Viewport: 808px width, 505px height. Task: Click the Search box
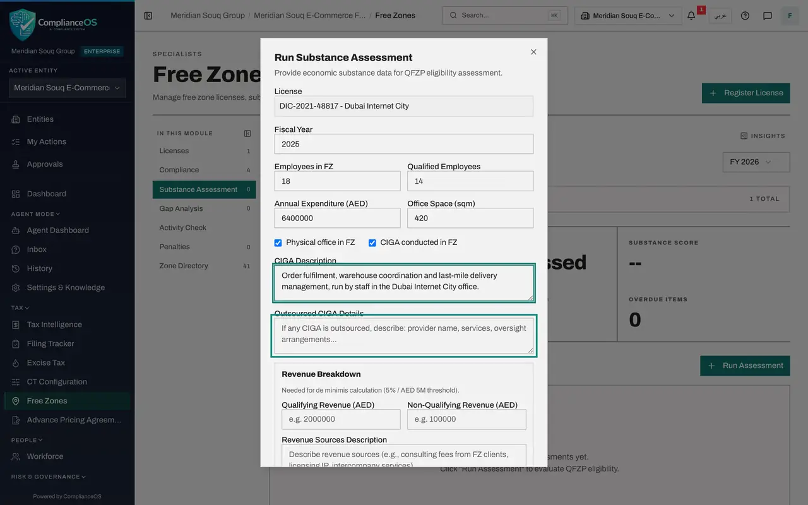(504, 16)
